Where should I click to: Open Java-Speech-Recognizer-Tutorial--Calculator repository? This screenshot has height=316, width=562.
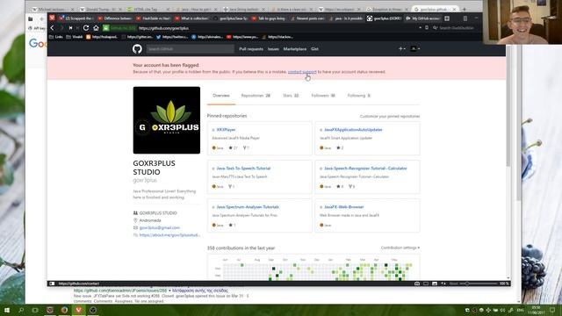(x=365, y=169)
